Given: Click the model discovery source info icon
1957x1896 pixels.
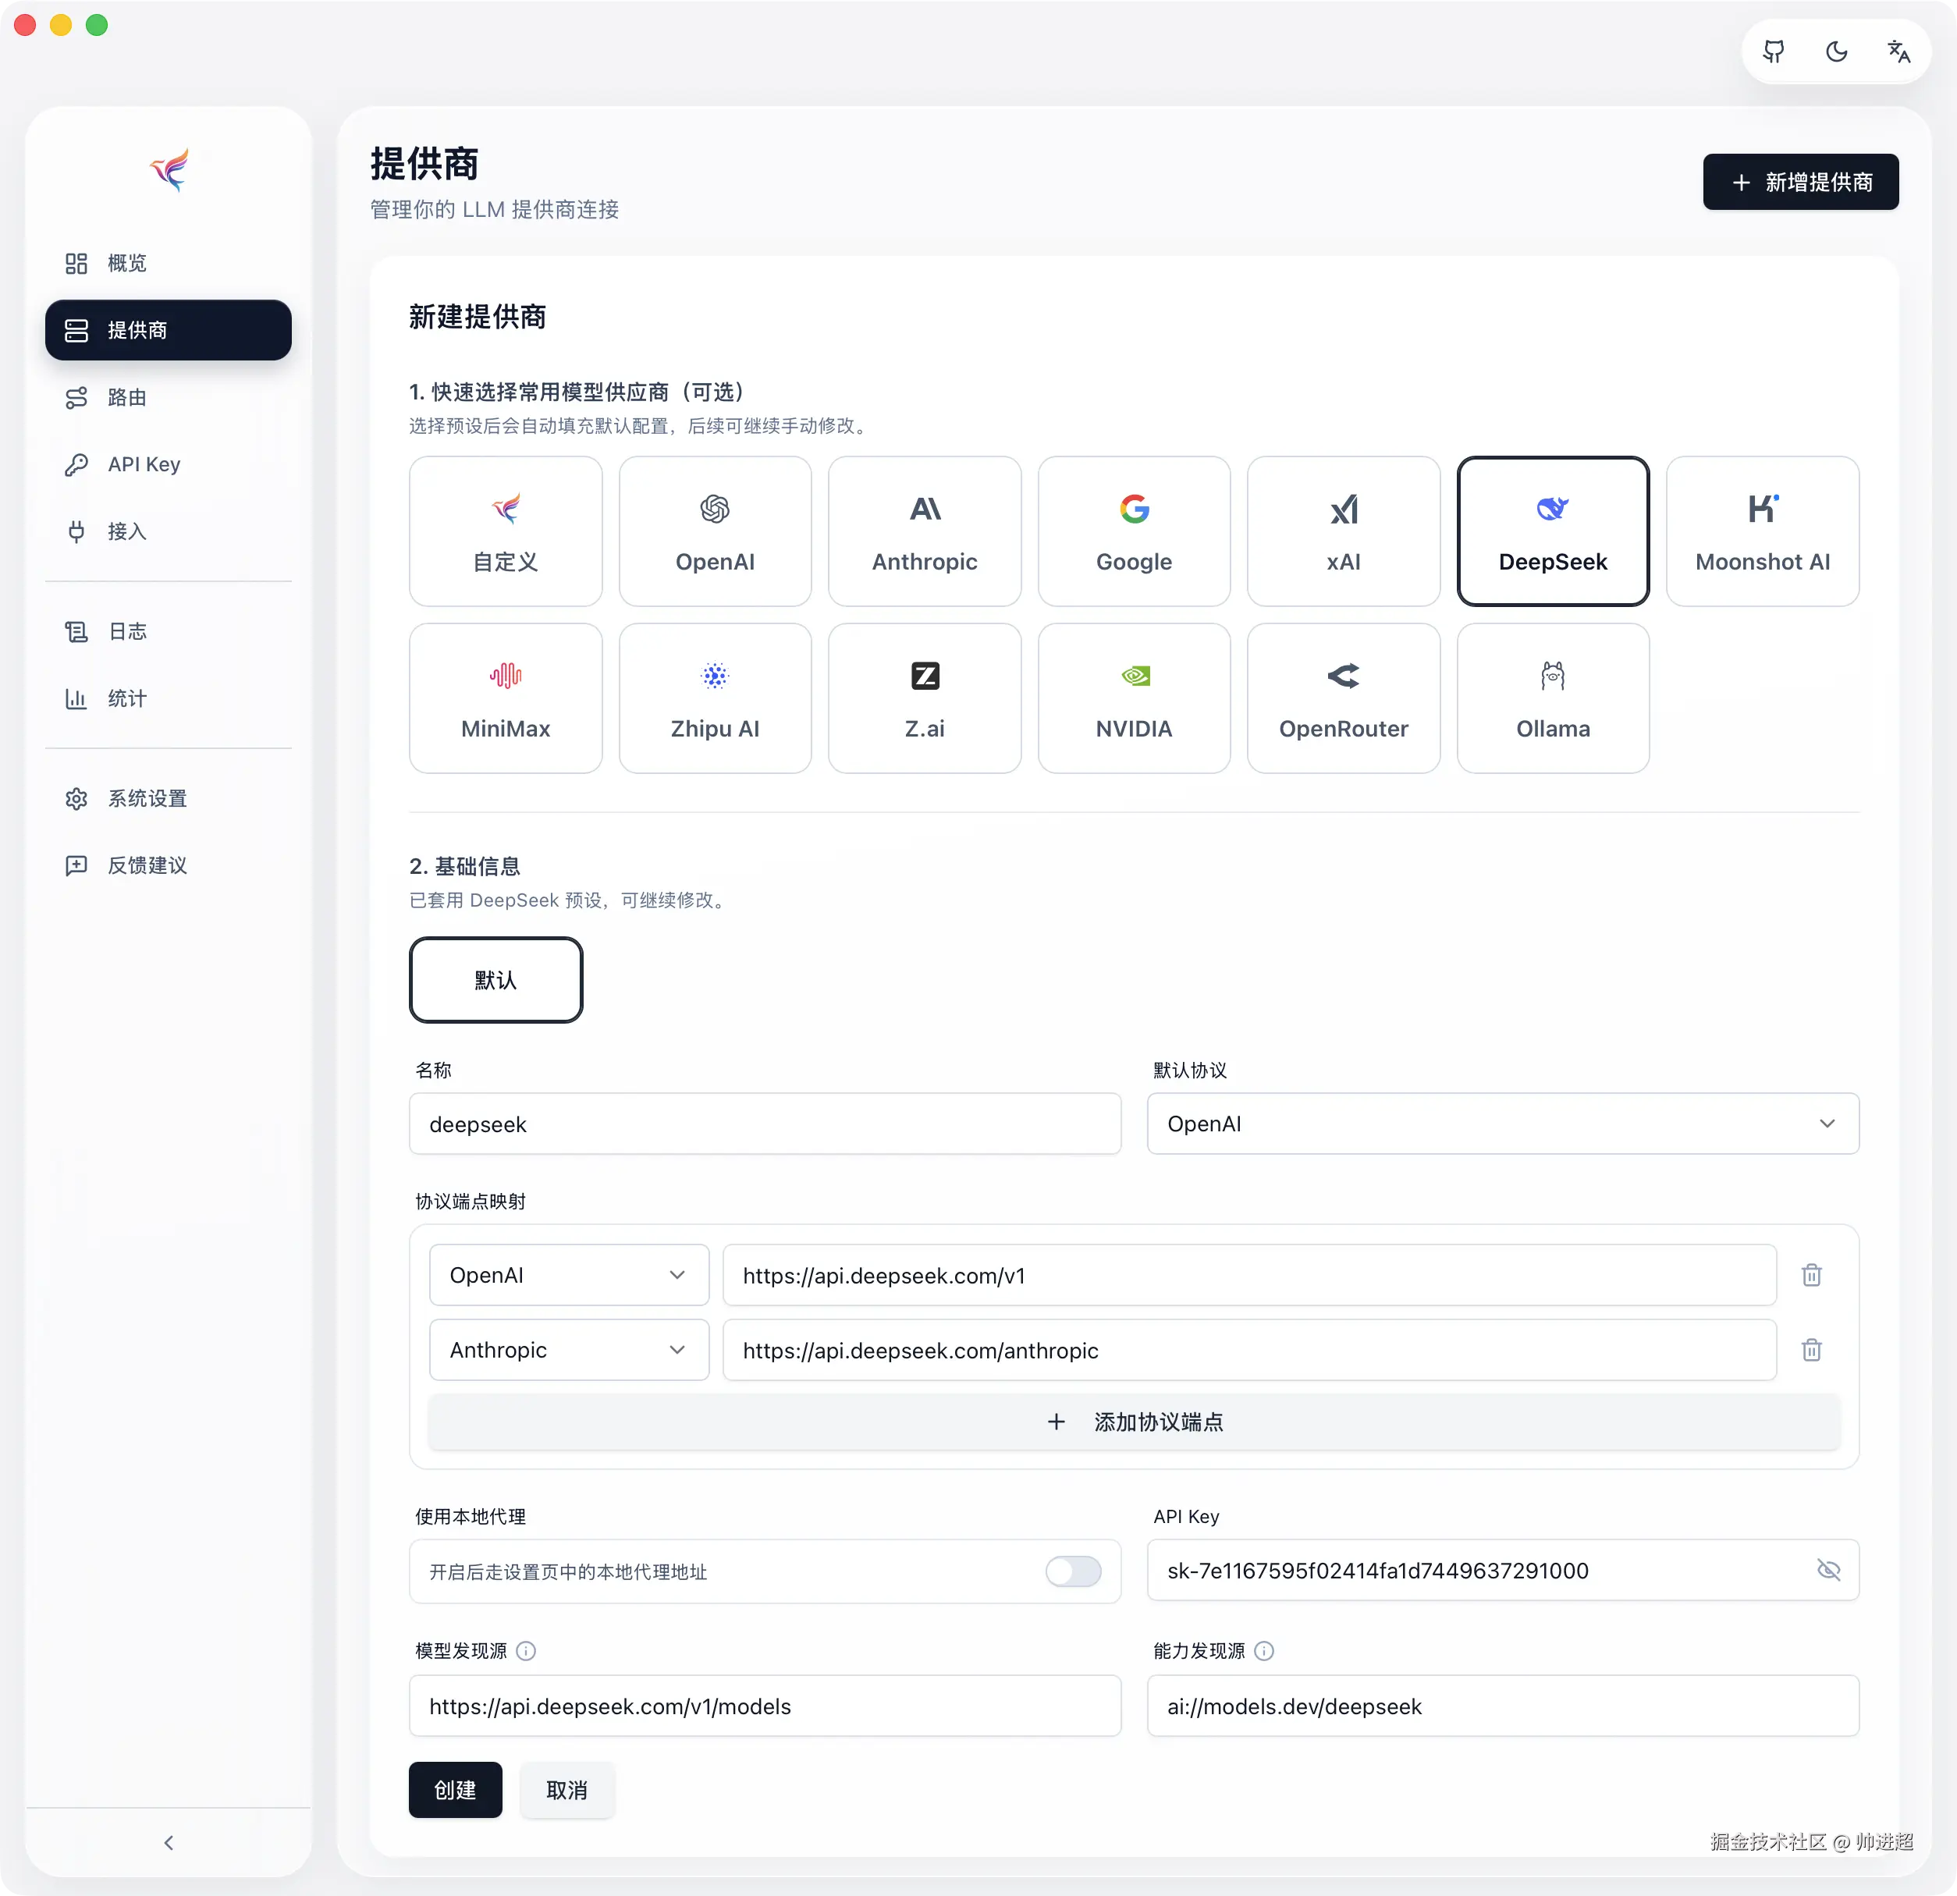Looking at the screenshot, I should 526,1650.
